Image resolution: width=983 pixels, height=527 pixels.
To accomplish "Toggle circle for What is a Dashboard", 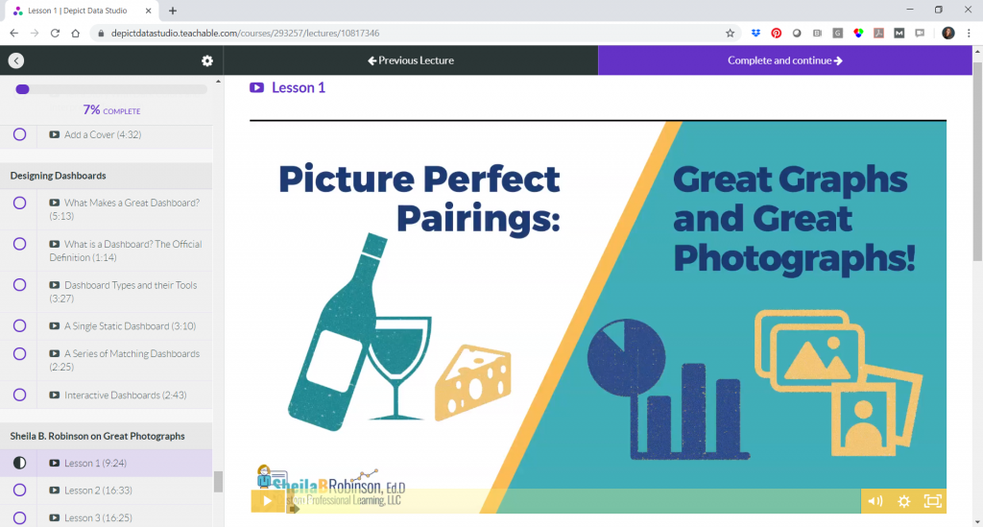I will pos(19,244).
